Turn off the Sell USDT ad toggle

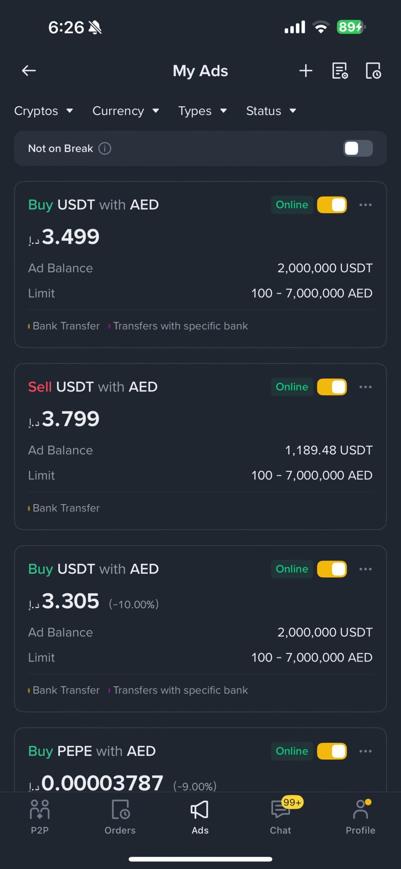332,387
